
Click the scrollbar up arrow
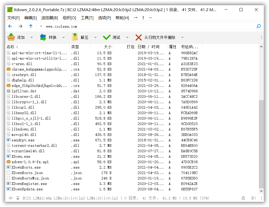tap(261, 46)
